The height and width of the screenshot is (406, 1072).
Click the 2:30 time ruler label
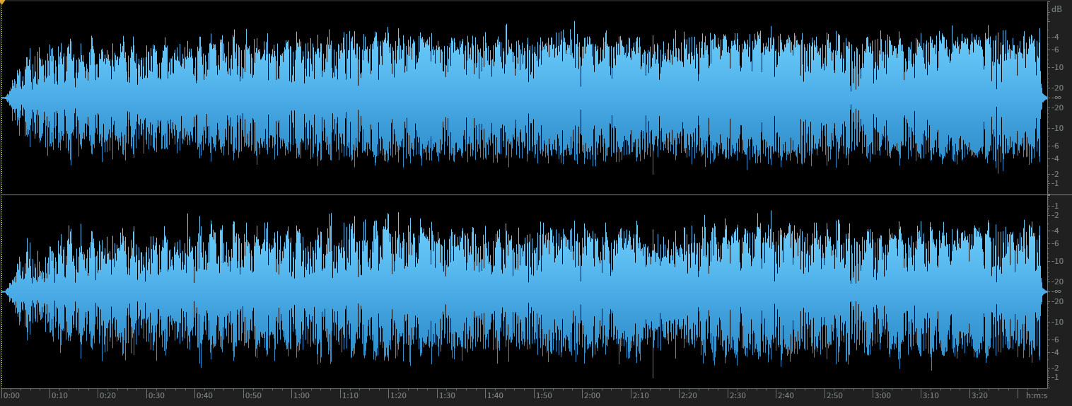coord(738,395)
